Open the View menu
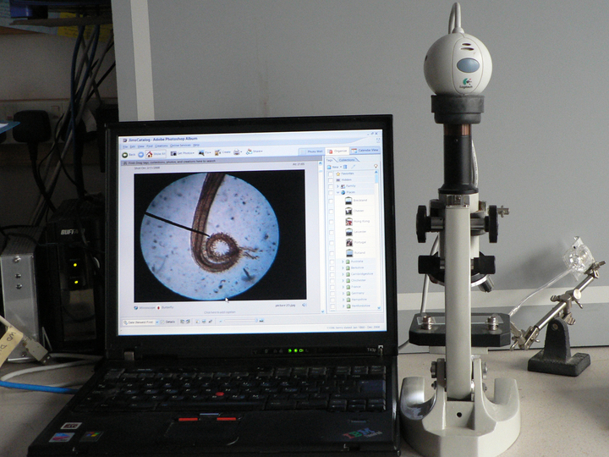The image size is (609, 457). click(x=140, y=146)
